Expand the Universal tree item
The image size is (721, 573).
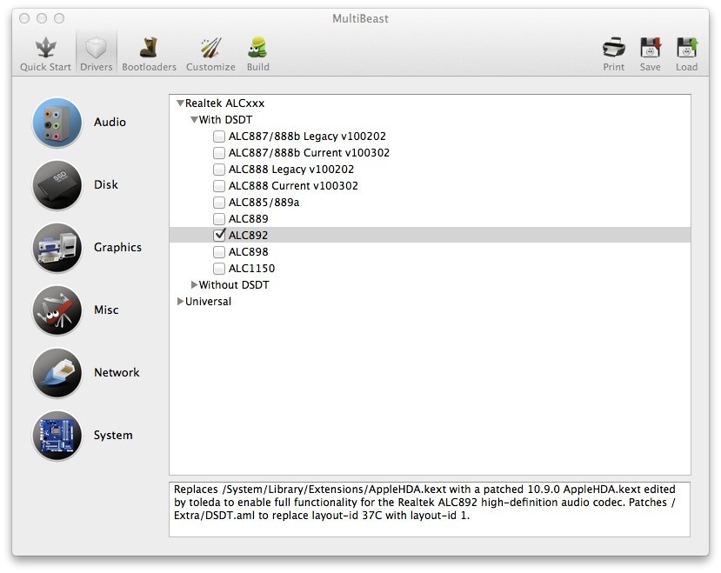[180, 302]
